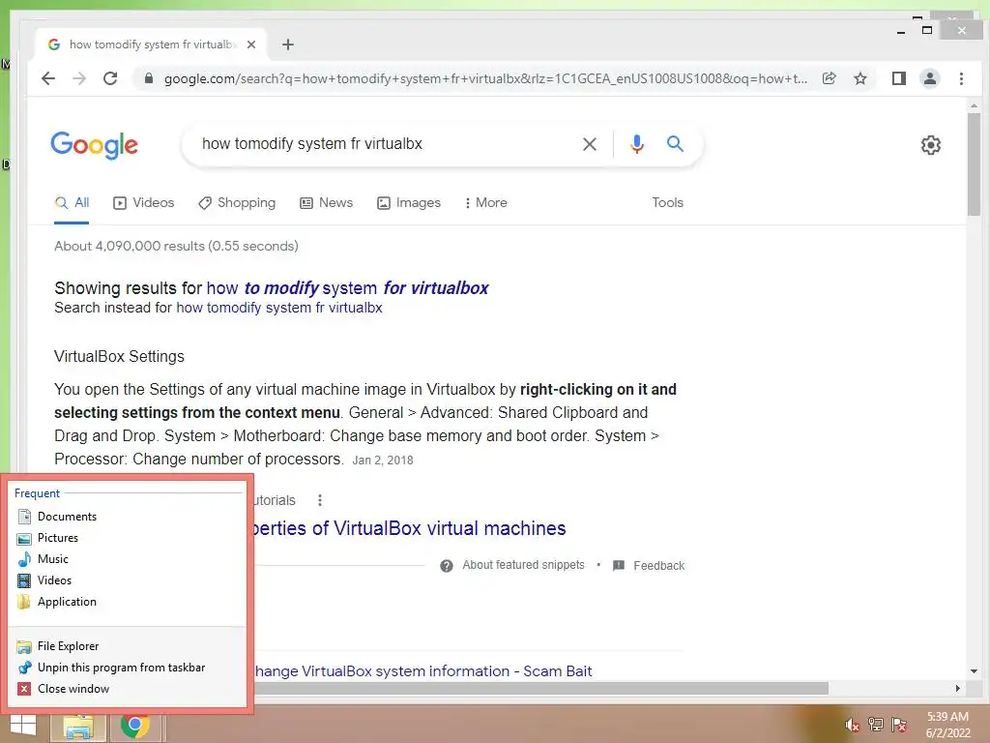Viewport: 990px width, 743px height.
Task: Start voice search with the microphone icon
Action: [637, 144]
